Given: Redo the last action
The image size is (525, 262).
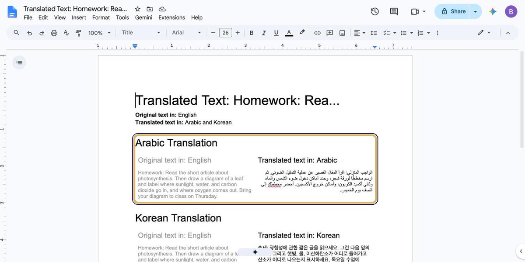Looking at the screenshot, I should click(x=42, y=33).
